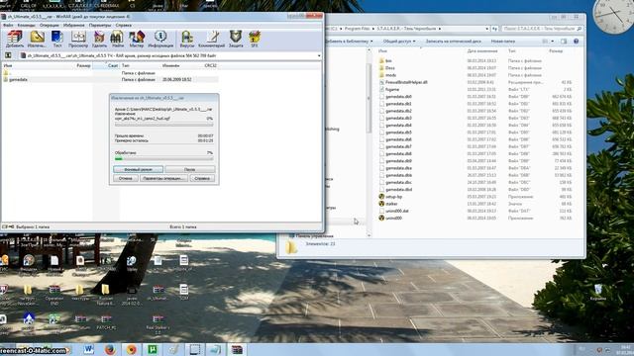Open the Мастер (Wizard) toolbar icon
Viewport: 634px width, 356px height.
tap(137, 40)
